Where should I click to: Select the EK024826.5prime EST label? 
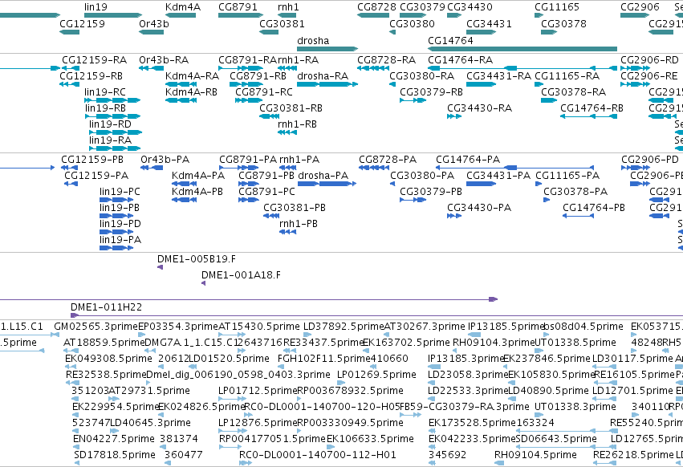click(x=201, y=407)
